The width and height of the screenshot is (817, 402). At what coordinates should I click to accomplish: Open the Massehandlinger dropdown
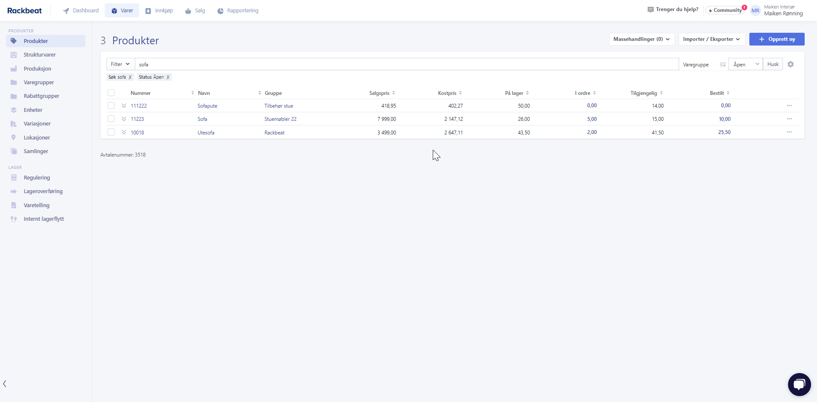point(641,39)
